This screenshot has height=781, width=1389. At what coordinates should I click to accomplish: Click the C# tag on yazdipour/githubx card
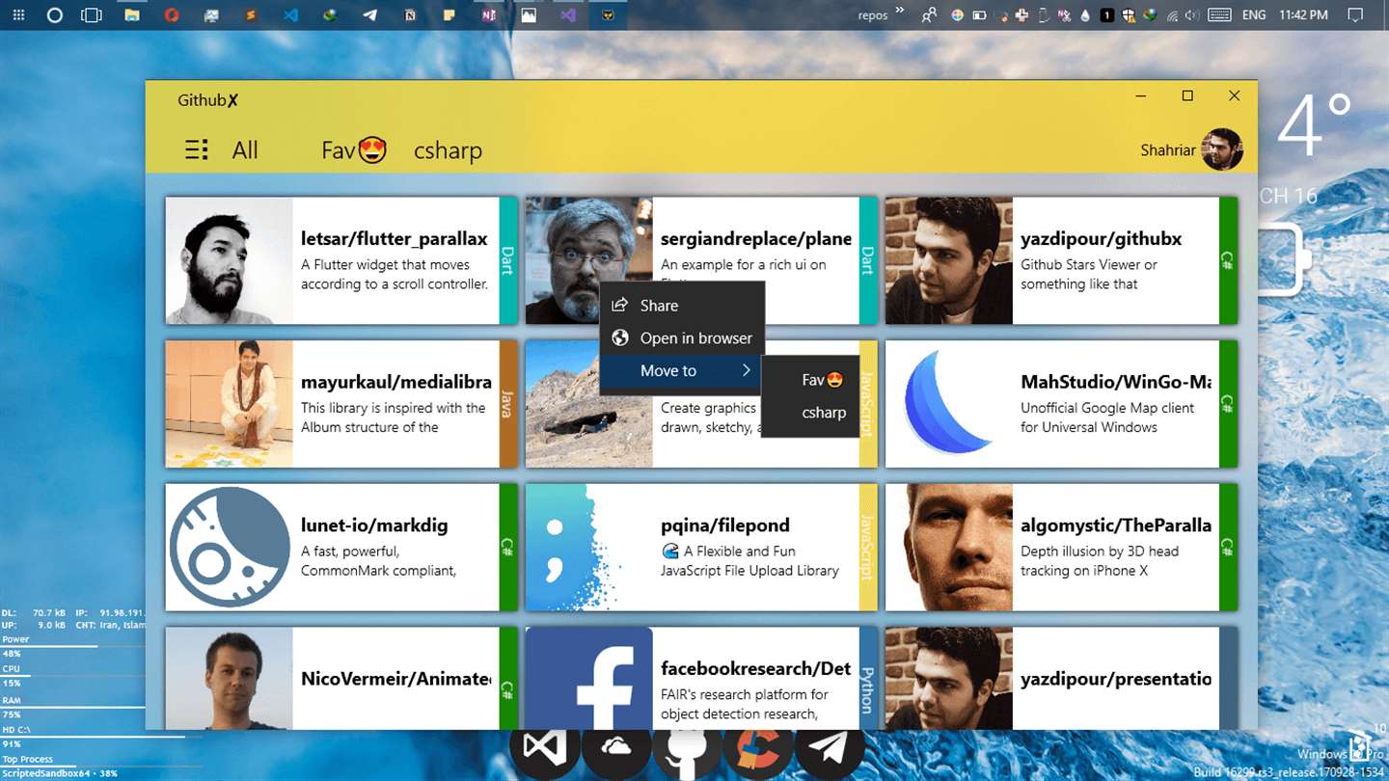tap(1228, 260)
